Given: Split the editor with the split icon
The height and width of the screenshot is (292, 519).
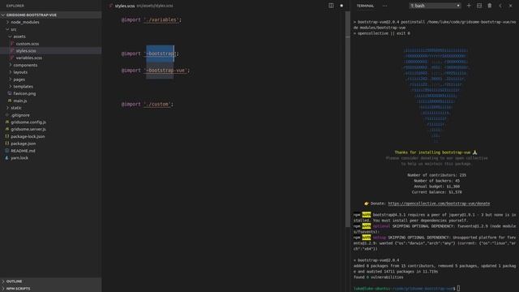Looking at the screenshot, I should coord(331,6).
